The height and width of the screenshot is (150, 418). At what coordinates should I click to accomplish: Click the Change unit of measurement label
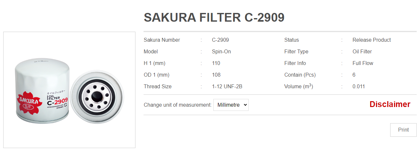click(178, 105)
